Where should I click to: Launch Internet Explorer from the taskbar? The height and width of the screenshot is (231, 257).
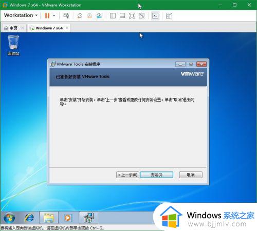point(29,218)
